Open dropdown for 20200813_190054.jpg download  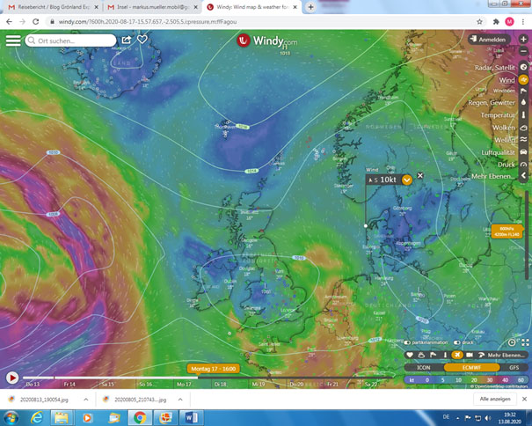tap(85, 399)
